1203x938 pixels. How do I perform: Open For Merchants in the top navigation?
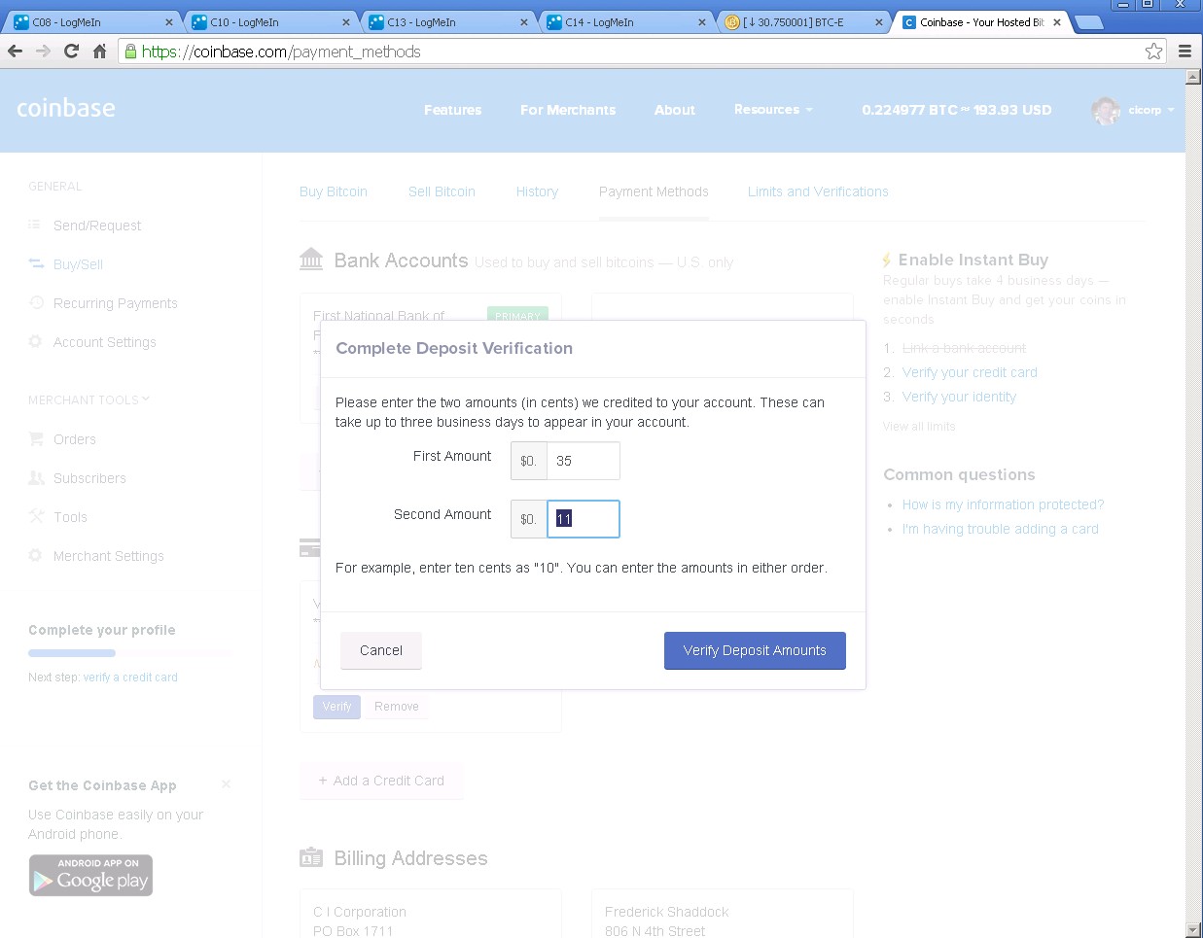coord(568,110)
